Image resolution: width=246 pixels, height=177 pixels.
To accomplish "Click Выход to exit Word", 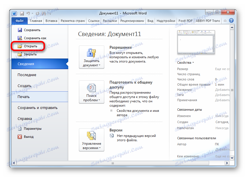I will tap(26, 137).
